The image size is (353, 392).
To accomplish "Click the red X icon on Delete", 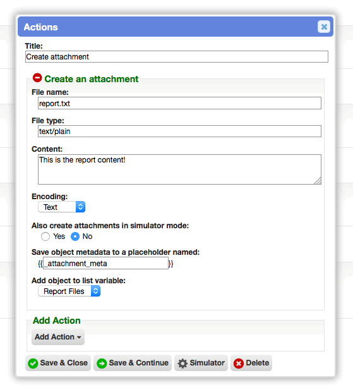I will [x=239, y=364].
